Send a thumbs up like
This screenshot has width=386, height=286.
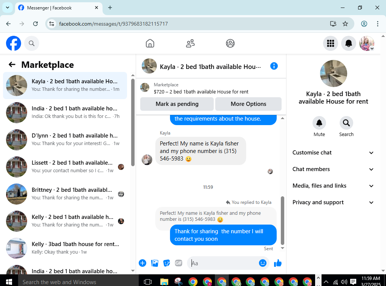(x=278, y=263)
